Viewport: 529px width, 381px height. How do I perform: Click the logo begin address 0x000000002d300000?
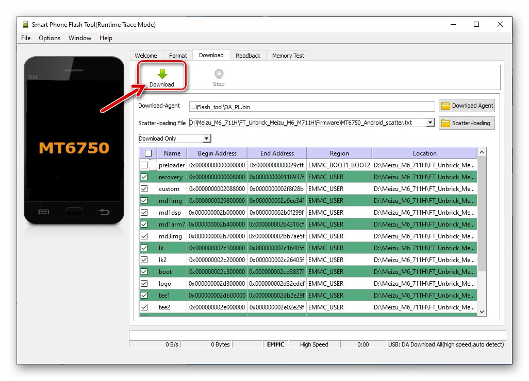[217, 284]
